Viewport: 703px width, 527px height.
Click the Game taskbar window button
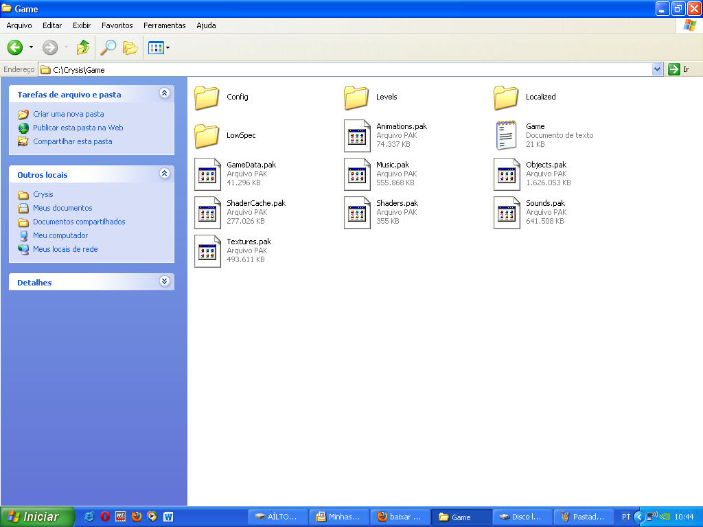pyautogui.click(x=461, y=517)
